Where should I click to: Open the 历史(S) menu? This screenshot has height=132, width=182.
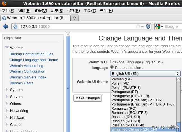point(57,11)
